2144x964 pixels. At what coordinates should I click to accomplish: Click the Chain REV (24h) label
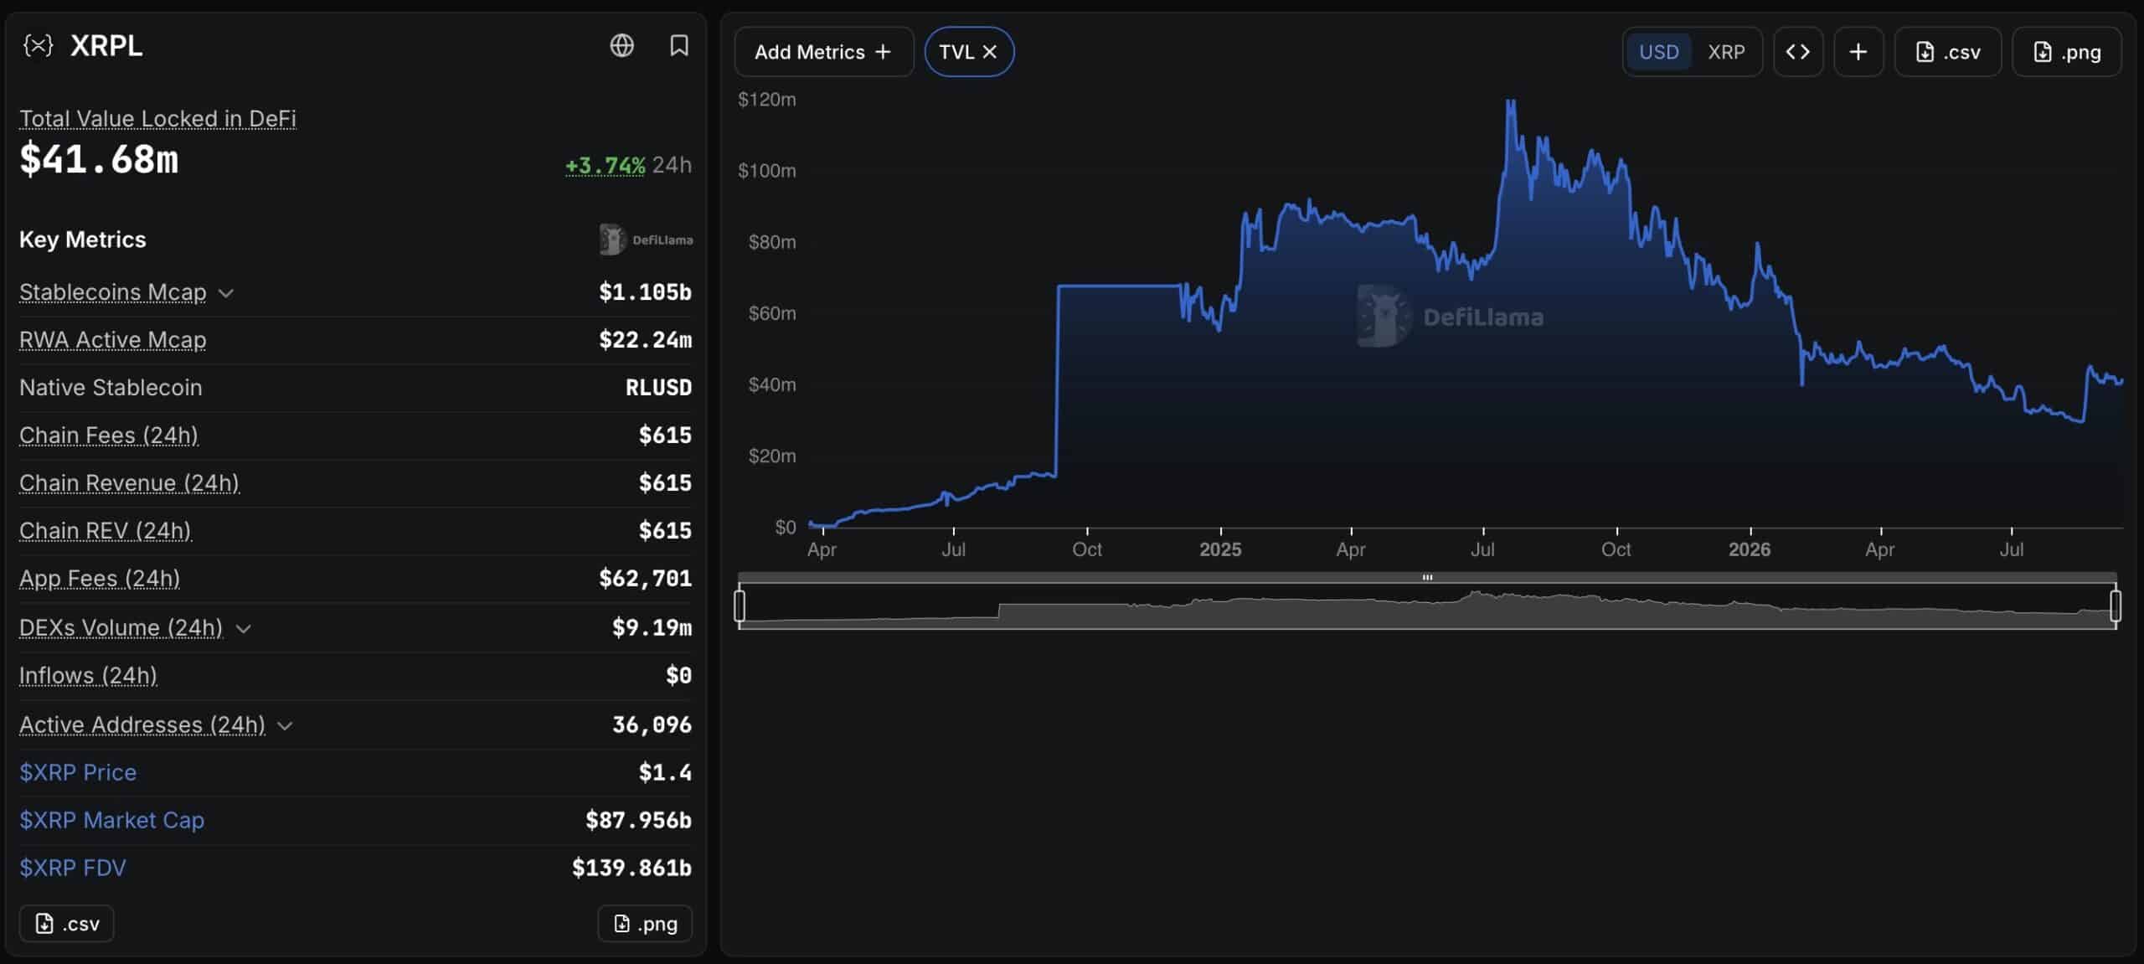tap(106, 530)
